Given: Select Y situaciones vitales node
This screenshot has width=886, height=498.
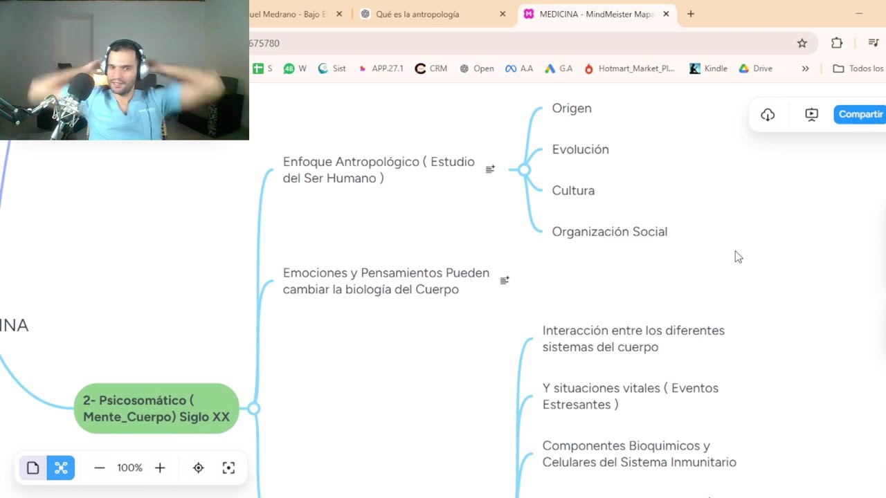Looking at the screenshot, I should pyautogui.click(x=631, y=396).
